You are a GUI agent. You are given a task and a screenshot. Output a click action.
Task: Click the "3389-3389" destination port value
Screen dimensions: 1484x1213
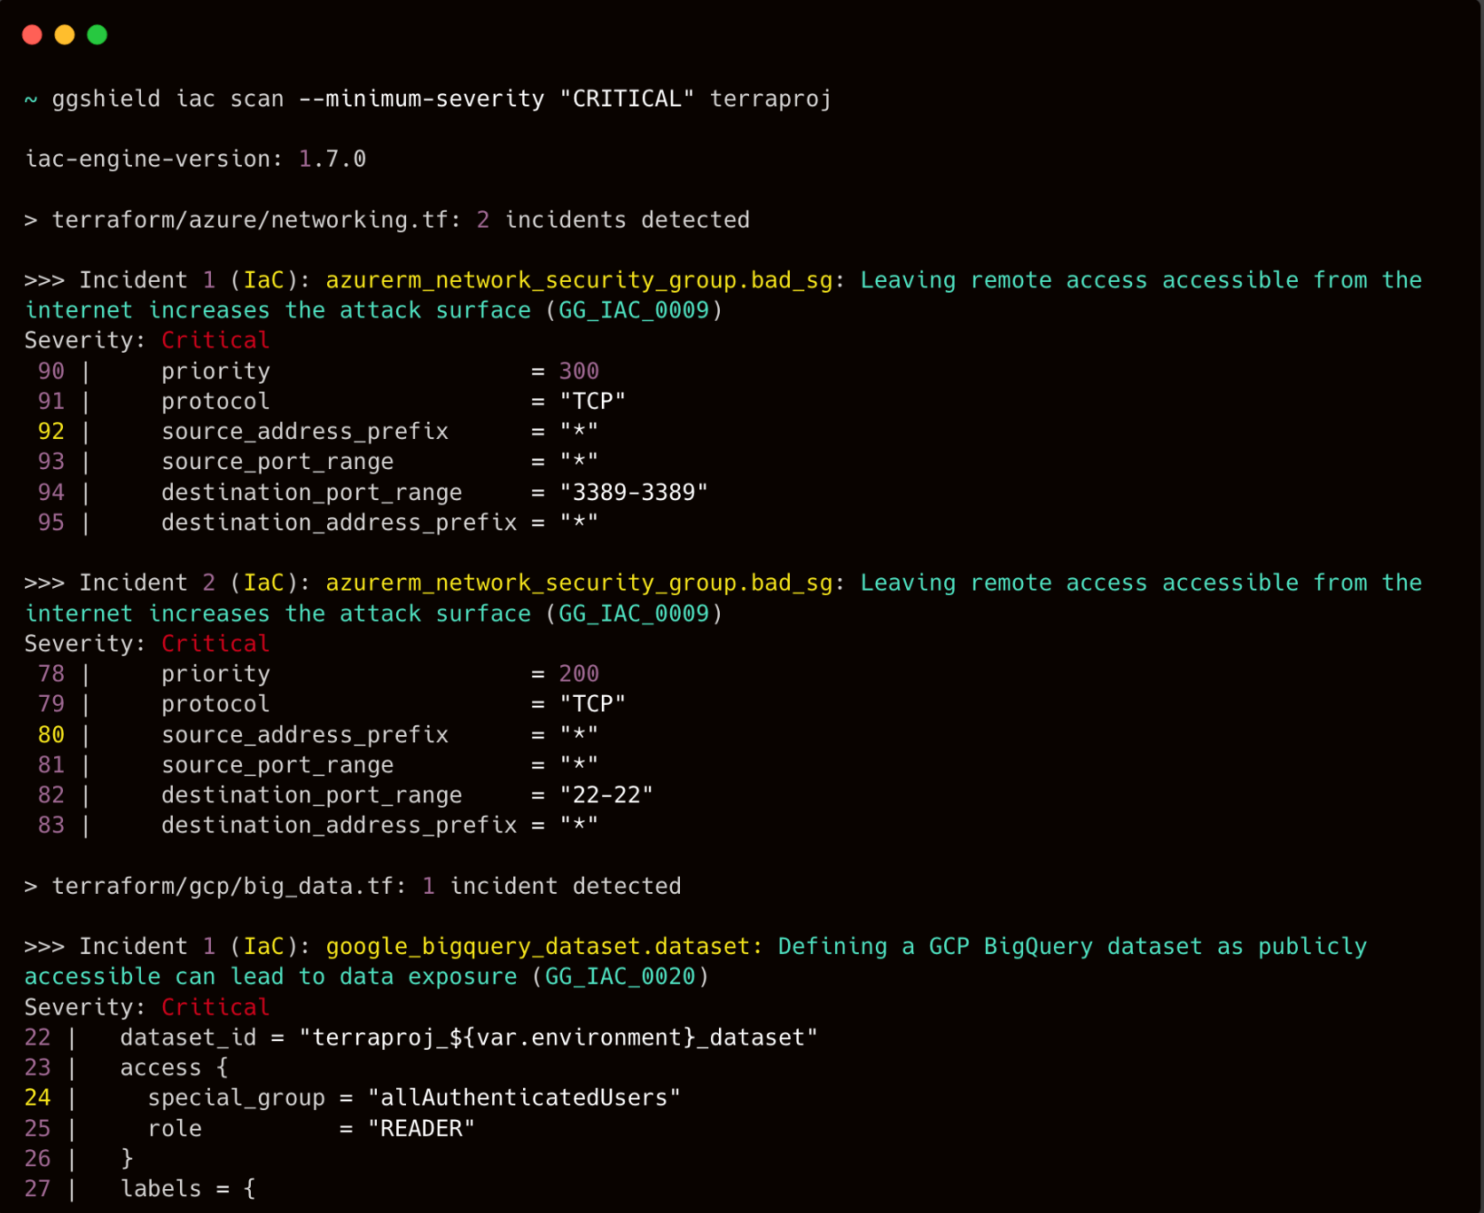coord(634,492)
